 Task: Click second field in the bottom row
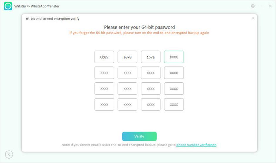[127, 104]
